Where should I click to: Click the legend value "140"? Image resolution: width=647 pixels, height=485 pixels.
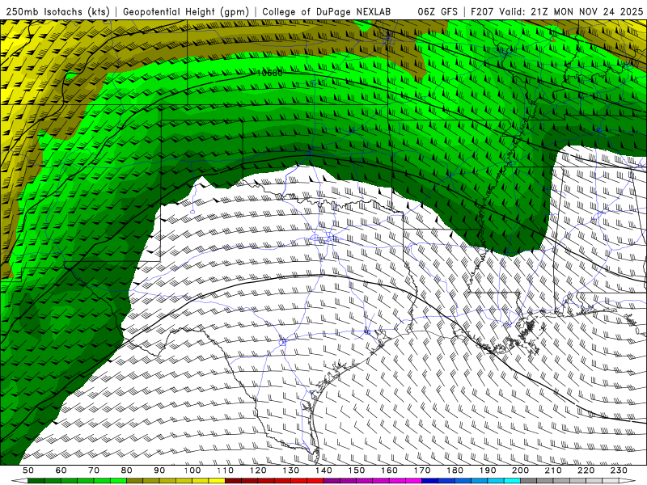[x=323, y=470]
